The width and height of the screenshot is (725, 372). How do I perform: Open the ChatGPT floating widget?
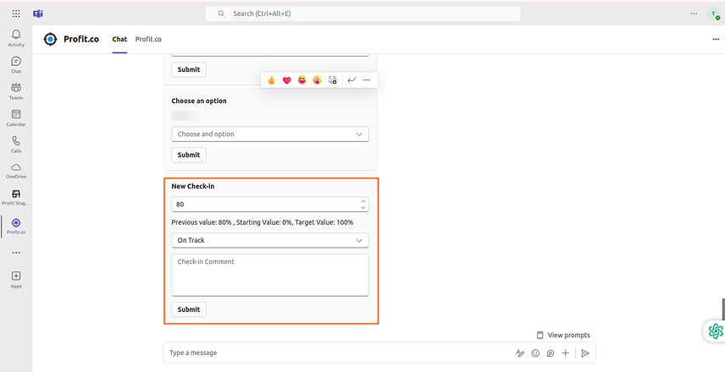tap(716, 331)
